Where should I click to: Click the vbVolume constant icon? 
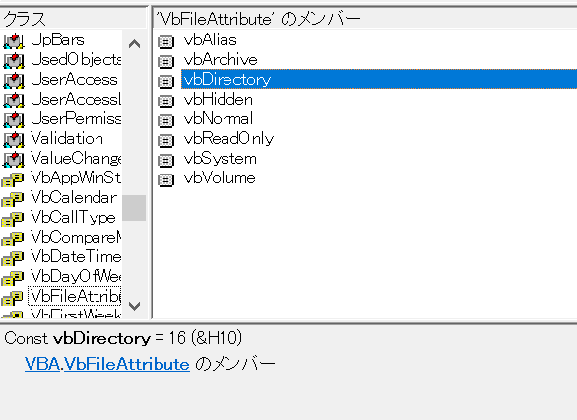165,179
